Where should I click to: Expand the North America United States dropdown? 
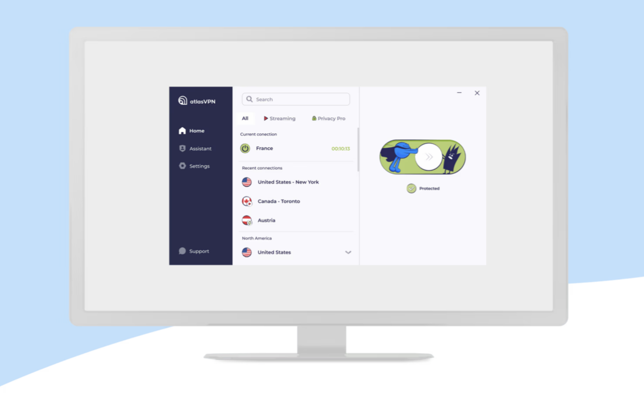point(347,252)
